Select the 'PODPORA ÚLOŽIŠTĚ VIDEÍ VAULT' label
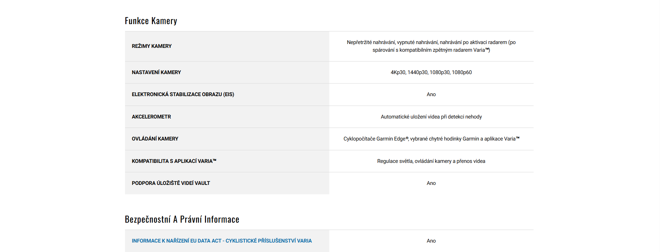Viewport: 660px width, 252px height. (171, 183)
